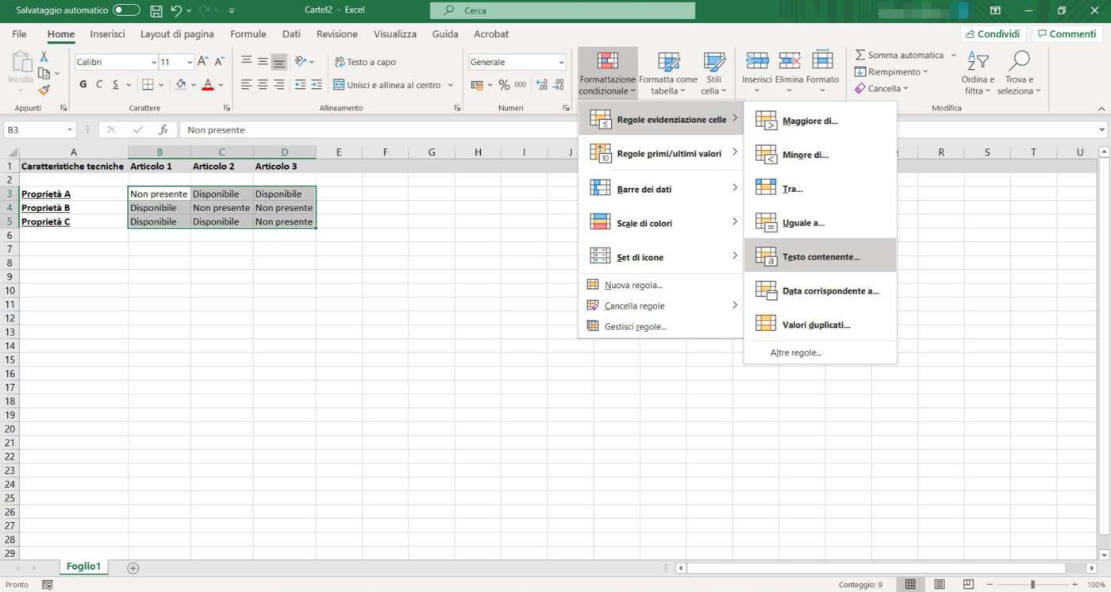Screen dimensions: 1111x592
Task: Click the Undo arrow icon
Action: (177, 11)
